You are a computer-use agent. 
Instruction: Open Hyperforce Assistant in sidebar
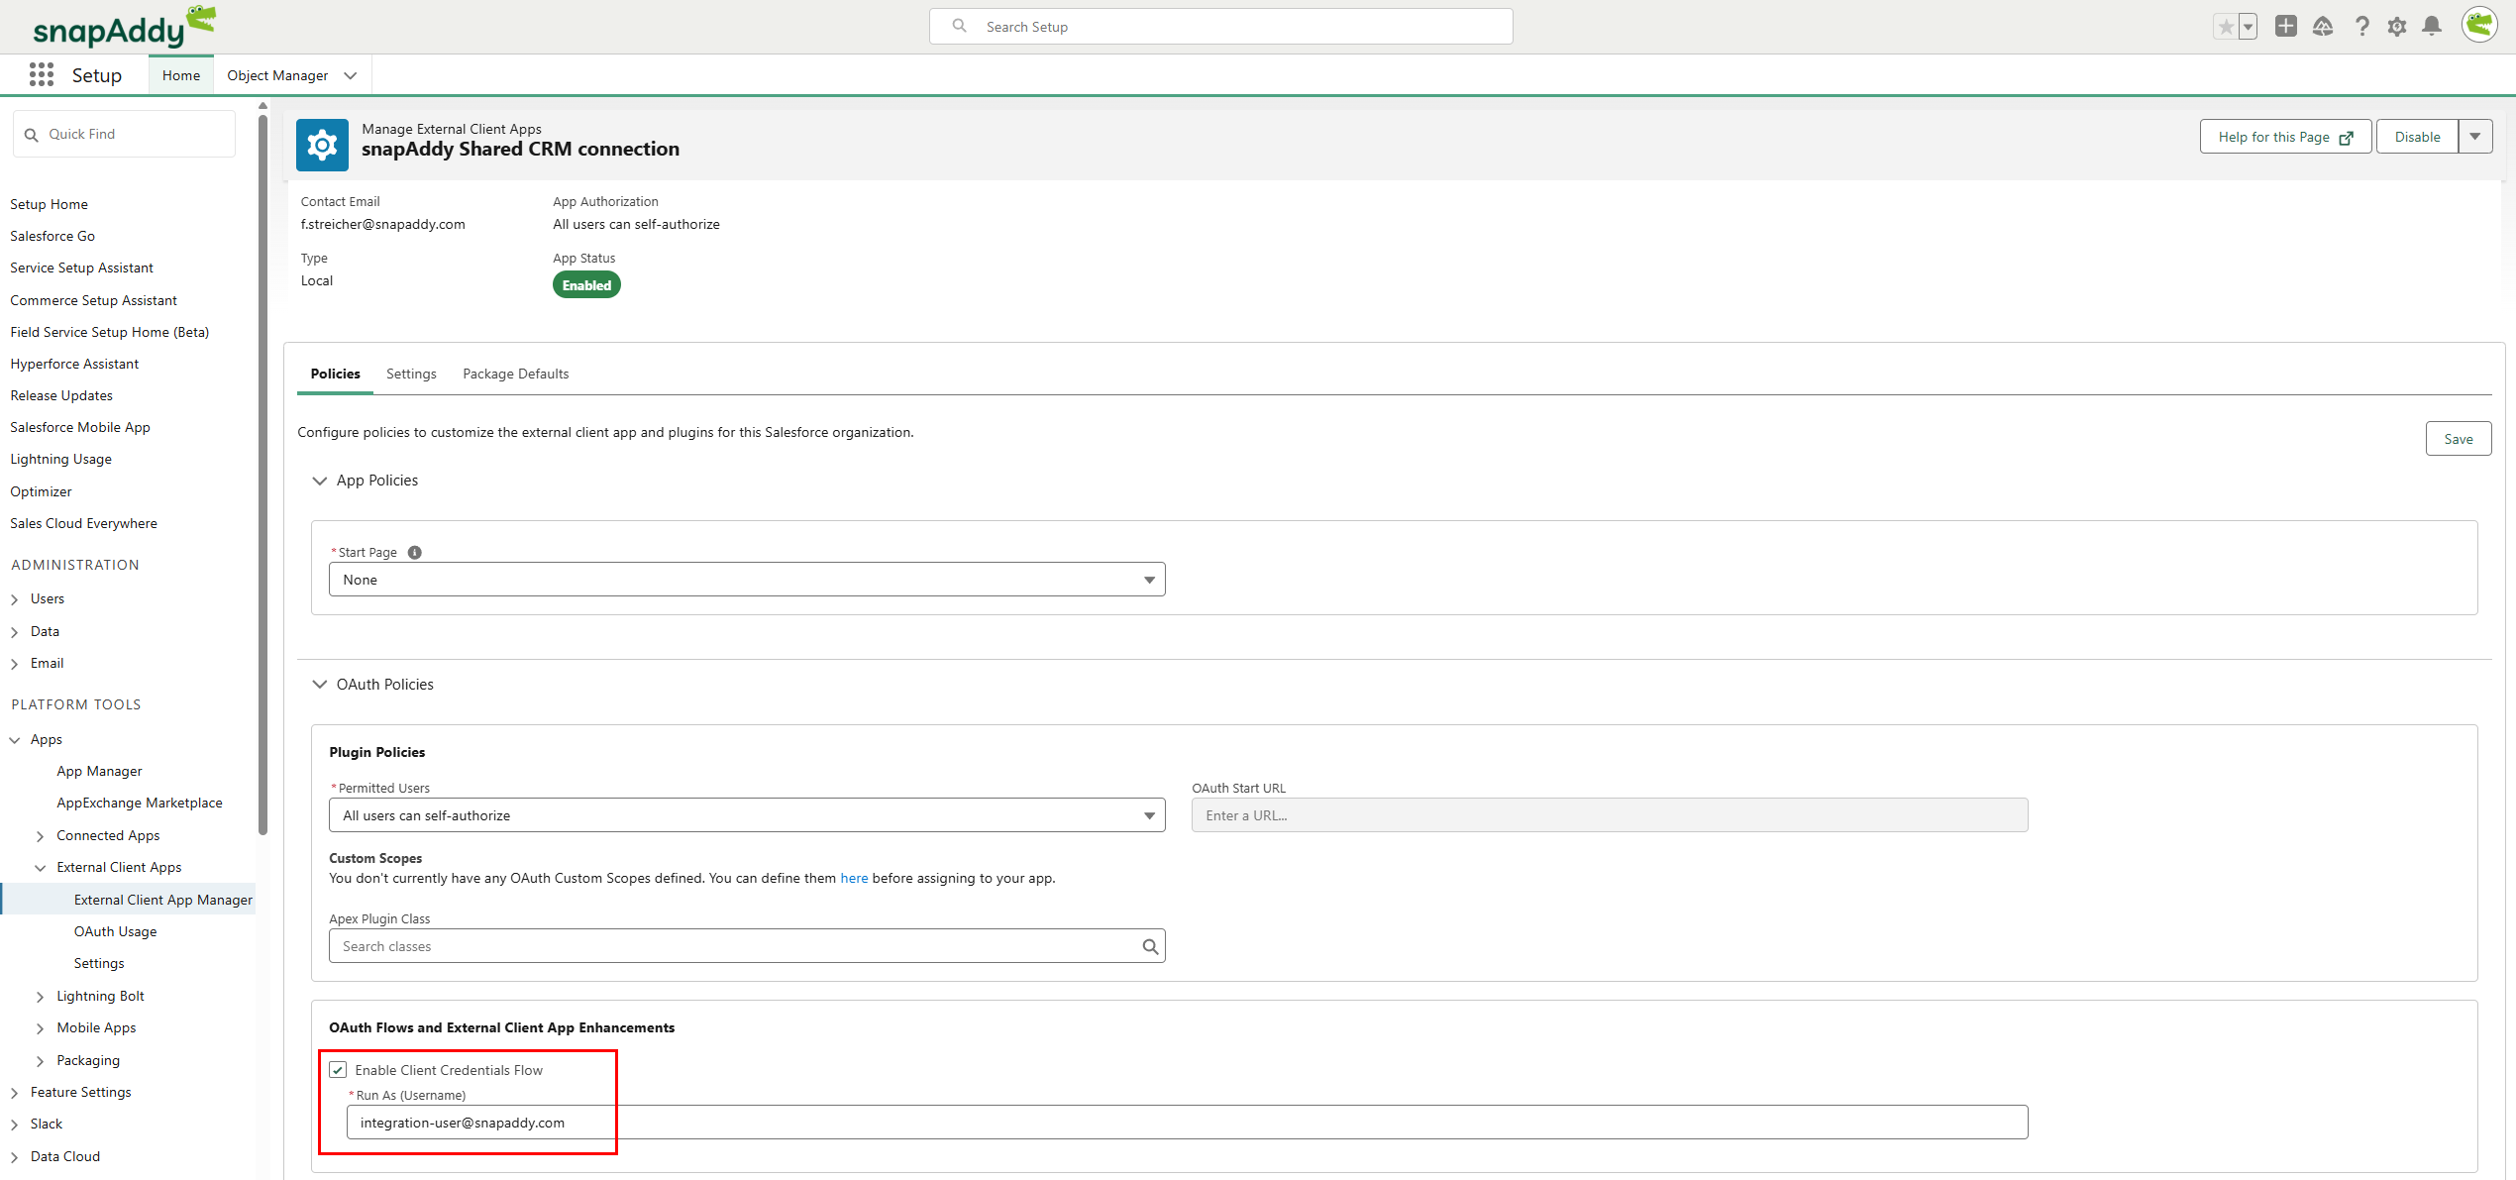coord(74,364)
